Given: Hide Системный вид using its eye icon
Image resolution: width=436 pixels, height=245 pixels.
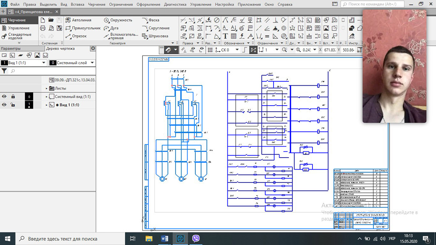Looking at the screenshot, I should point(4,97).
